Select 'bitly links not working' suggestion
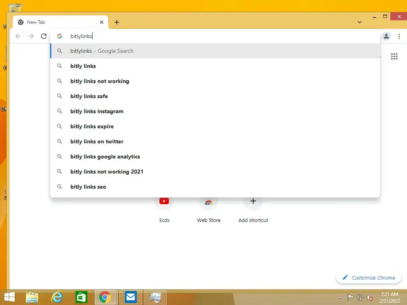The height and width of the screenshot is (305, 407). [x=215, y=81]
